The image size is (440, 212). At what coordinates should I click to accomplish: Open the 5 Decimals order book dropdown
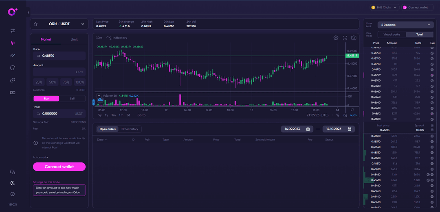(405, 25)
